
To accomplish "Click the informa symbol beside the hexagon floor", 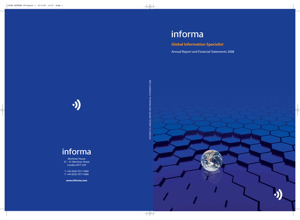I will click(x=278, y=195).
